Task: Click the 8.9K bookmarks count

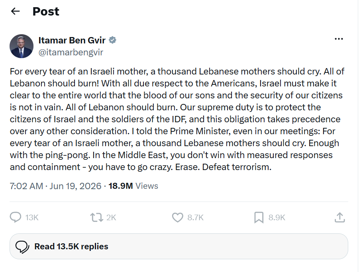Action: pyautogui.click(x=277, y=217)
